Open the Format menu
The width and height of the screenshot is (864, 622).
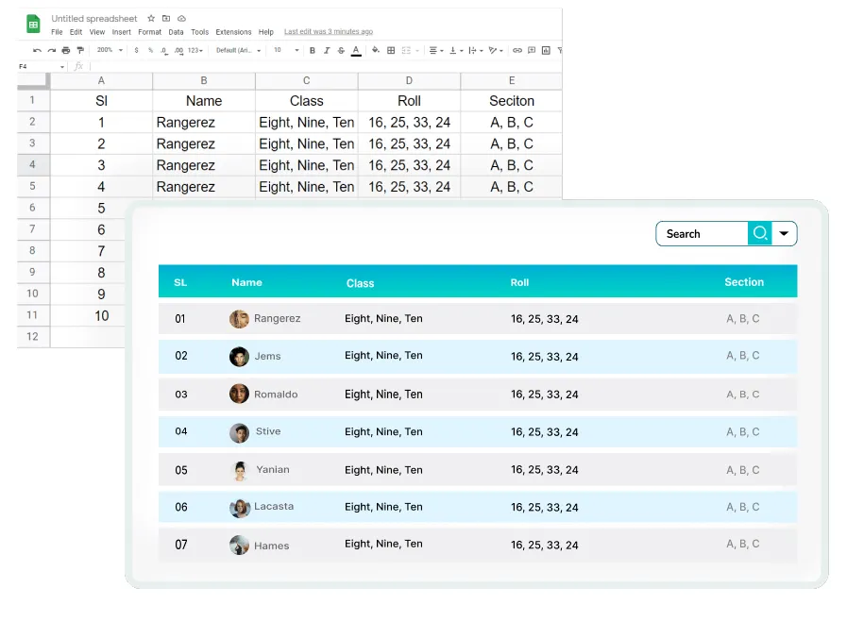(150, 32)
